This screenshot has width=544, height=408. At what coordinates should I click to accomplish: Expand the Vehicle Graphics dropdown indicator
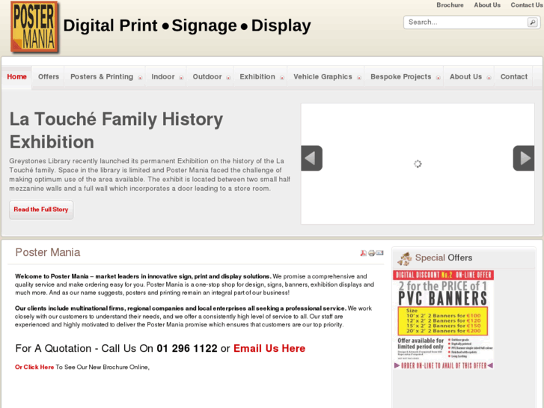click(359, 78)
